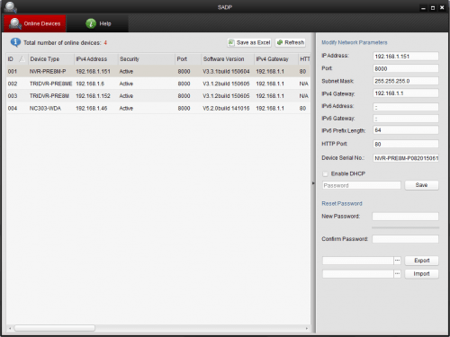Select device with IP 192.168.1.152

[x=158, y=96]
